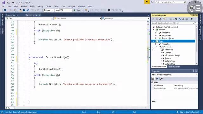Click Solution Explorer Home icon
This screenshot has height=114, width=203.
point(160,19)
